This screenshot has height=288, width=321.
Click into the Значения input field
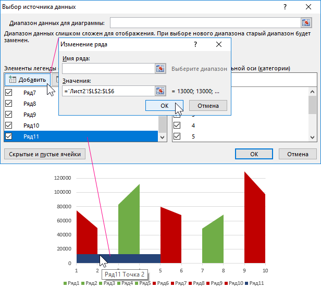pyautogui.click(x=107, y=91)
